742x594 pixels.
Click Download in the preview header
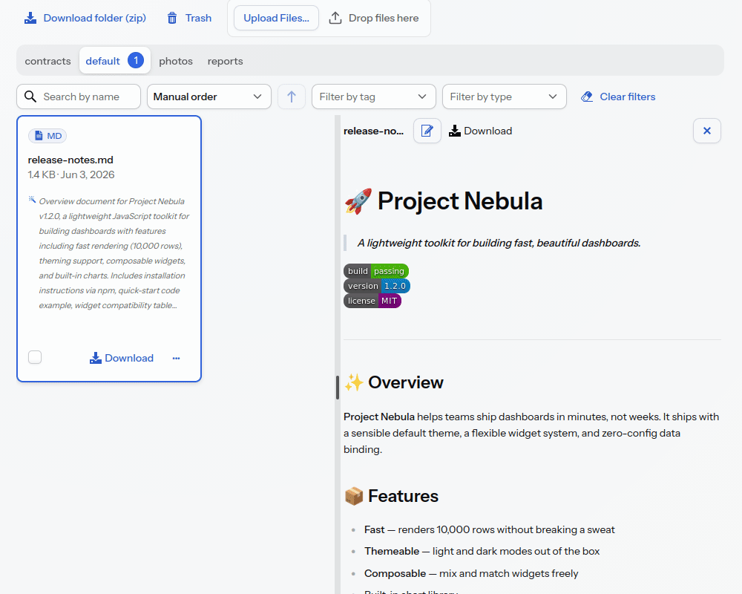480,131
